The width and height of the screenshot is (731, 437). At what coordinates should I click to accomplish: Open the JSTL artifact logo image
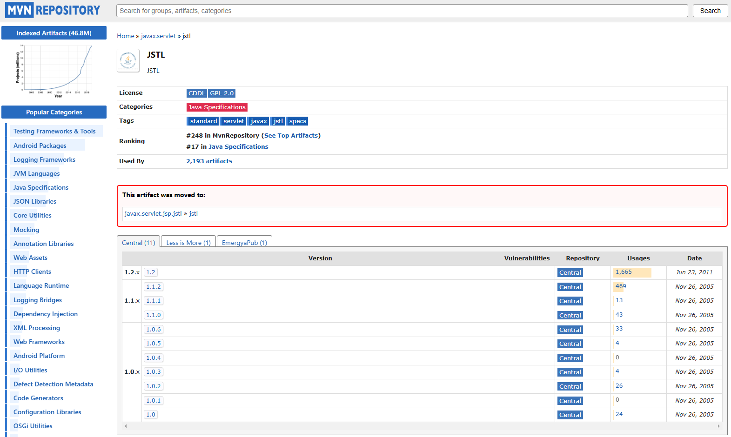click(x=128, y=61)
